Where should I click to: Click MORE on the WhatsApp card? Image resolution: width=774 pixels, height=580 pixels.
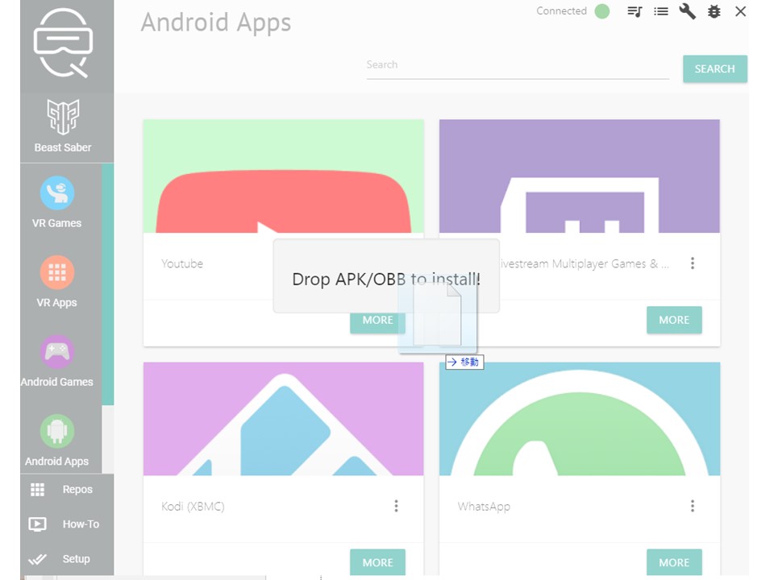[674, 563]
